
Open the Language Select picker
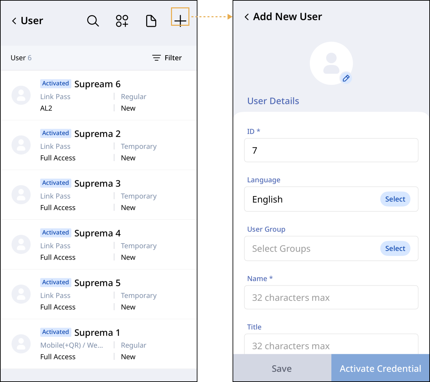click(x=395, y=199)
